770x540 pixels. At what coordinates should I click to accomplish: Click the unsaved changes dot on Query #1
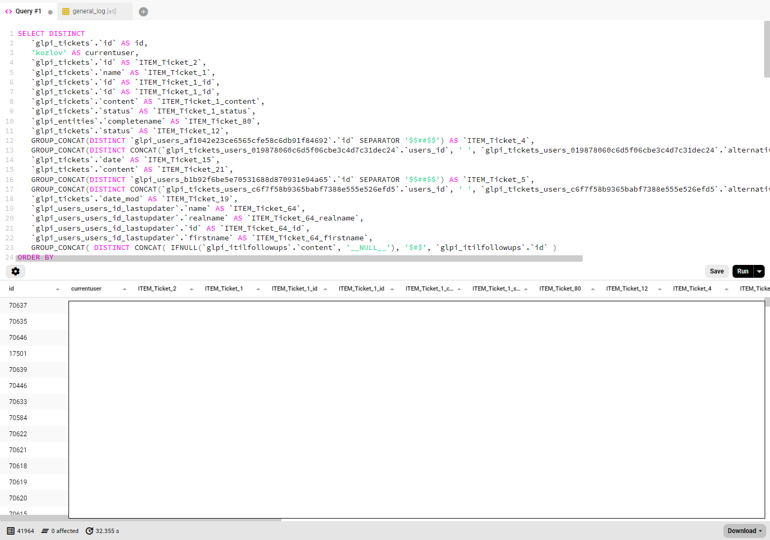pos(50,11)
